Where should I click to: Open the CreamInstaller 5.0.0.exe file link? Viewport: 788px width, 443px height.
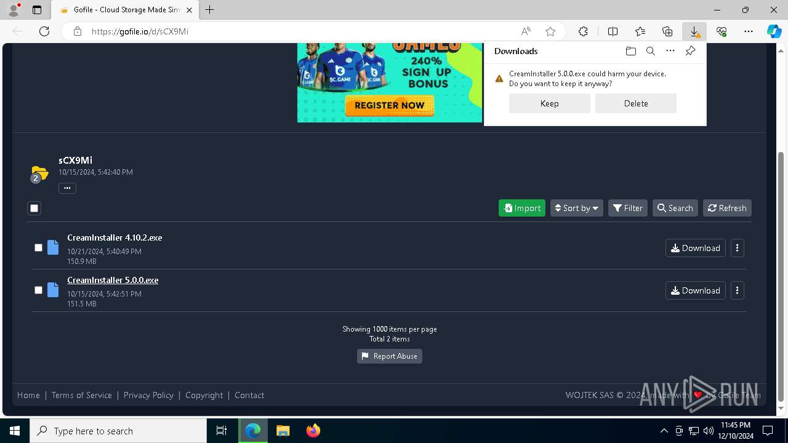coord(113,280)
